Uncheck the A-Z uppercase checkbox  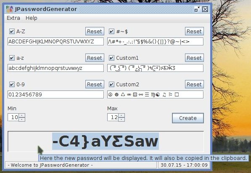click(x=12, y=31)
